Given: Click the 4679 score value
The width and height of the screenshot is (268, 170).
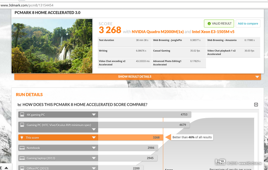Looking at the screenshot, I should tap(182, 125).
